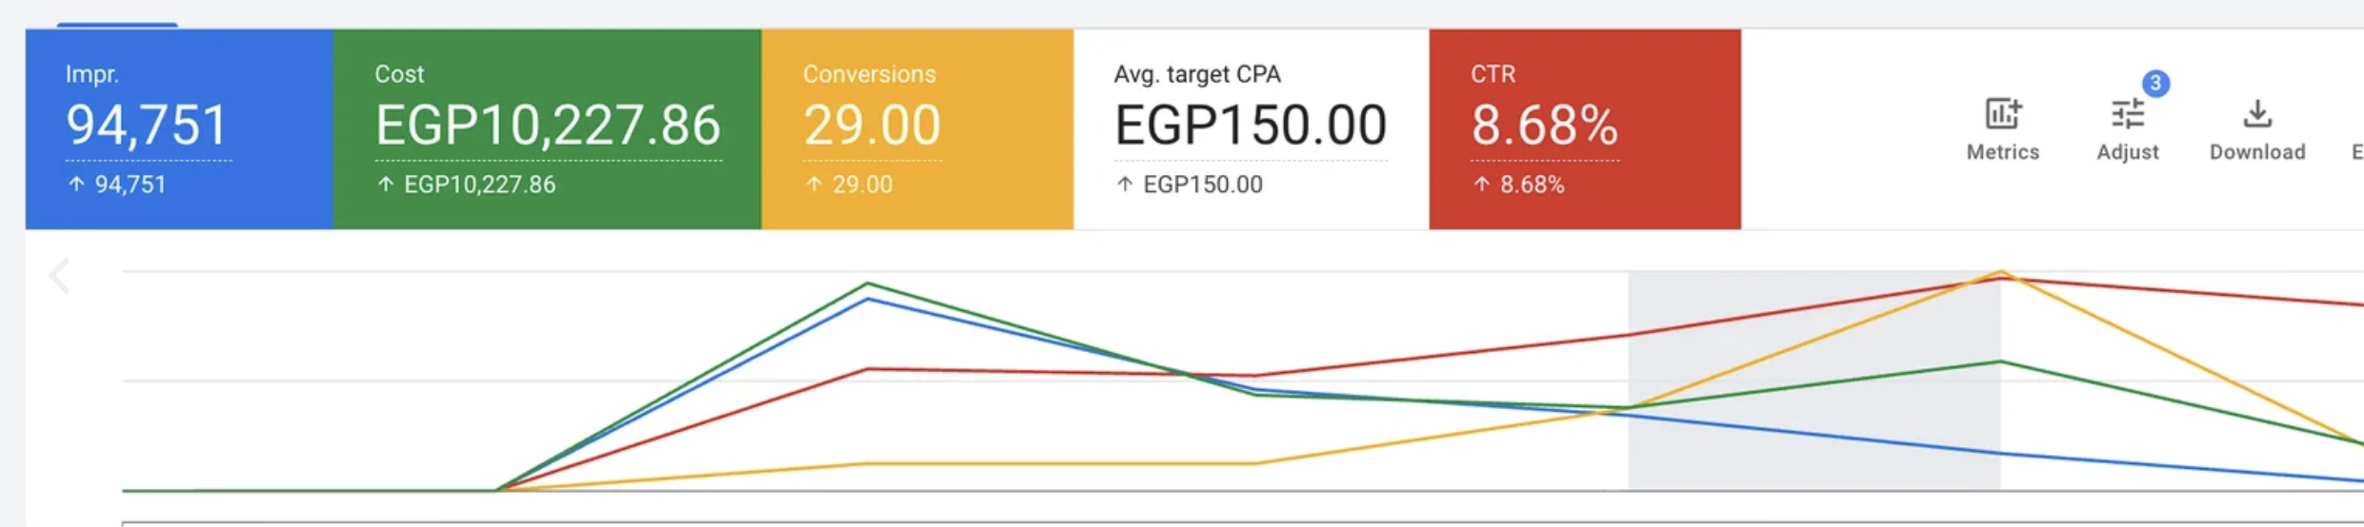Click the Download arrow icon

[2256, 114]
